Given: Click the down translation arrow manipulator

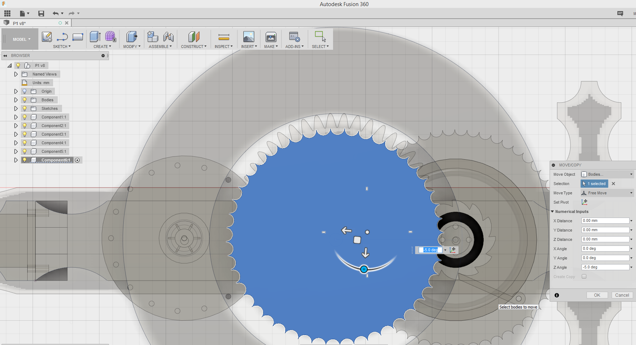Looking at the screenshot, I should 365,253.
